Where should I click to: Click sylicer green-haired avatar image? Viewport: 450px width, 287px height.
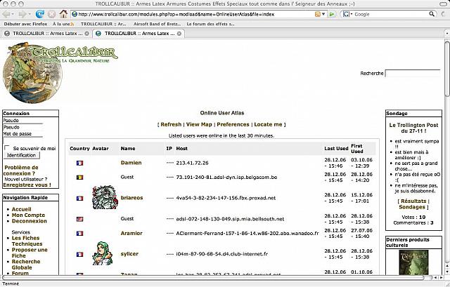pos(103,253)
